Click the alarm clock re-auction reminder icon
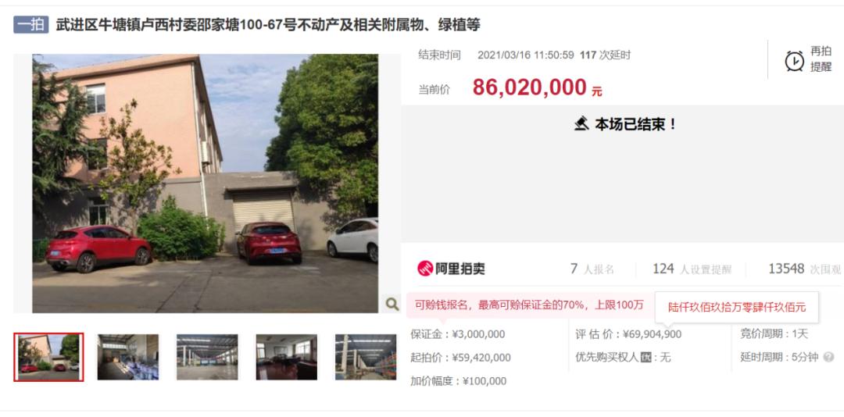This screenshot has height=417, width=844. tap(795, 61)
